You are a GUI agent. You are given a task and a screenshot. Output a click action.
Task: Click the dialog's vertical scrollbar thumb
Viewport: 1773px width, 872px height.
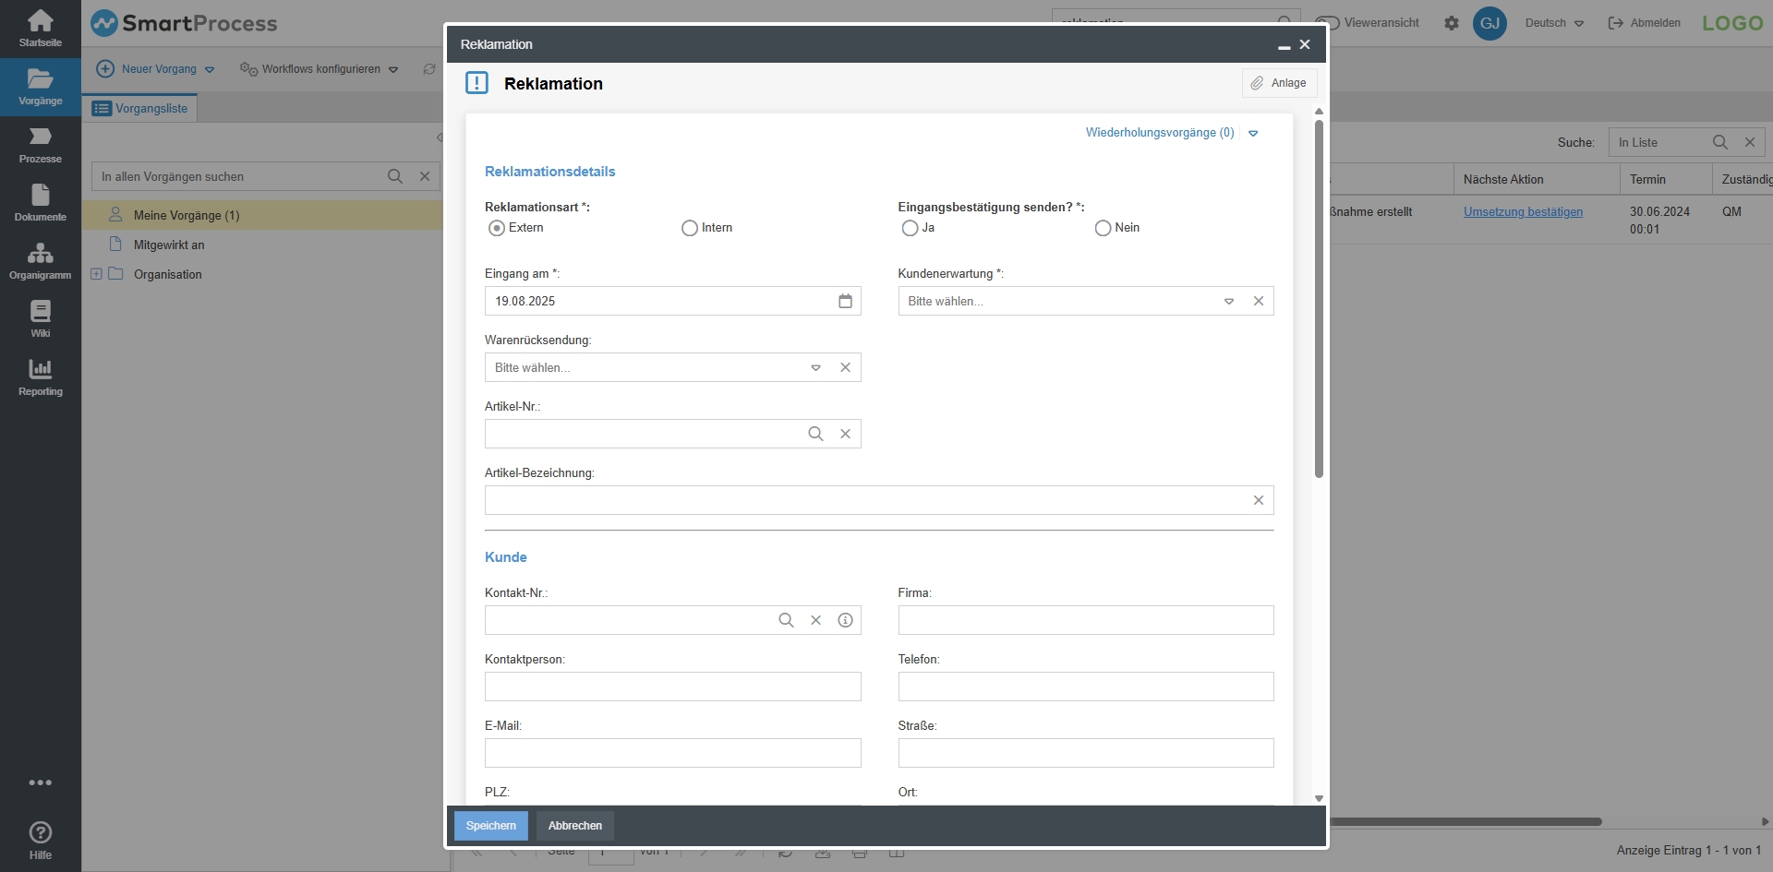coord(1319,299)
